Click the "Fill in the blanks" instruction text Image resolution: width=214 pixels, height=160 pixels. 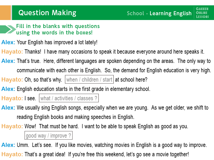tap(58, 29)
